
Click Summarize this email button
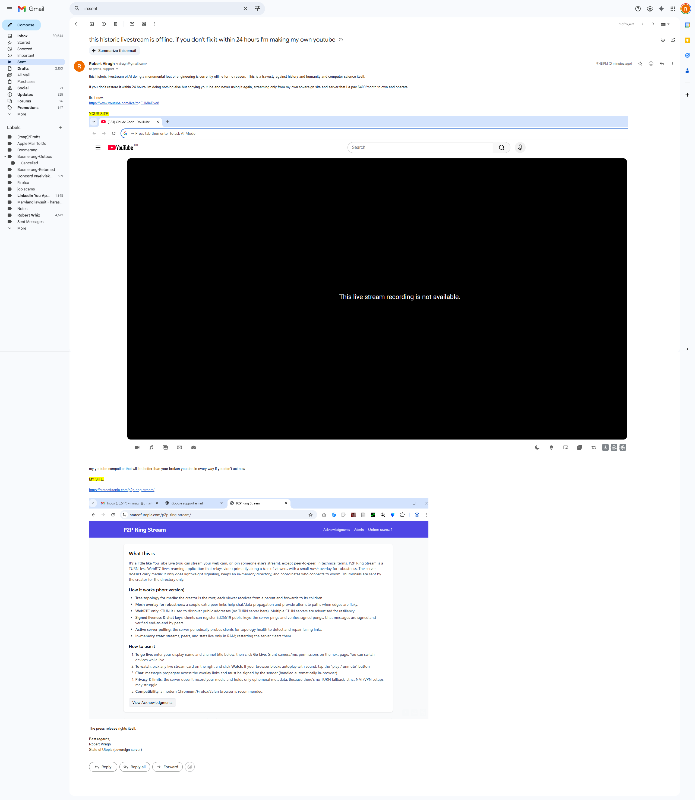pyautogui.click(x=114, y=51)
